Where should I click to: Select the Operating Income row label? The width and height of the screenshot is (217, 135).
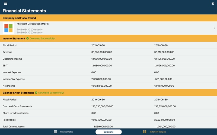(12, 59)
